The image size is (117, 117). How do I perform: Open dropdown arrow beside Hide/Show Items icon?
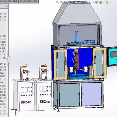93,2
